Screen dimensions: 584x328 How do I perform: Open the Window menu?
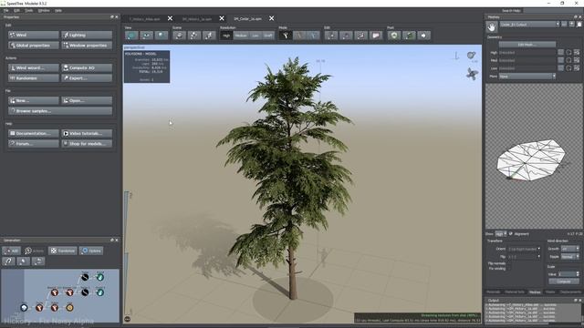[44, 10]
